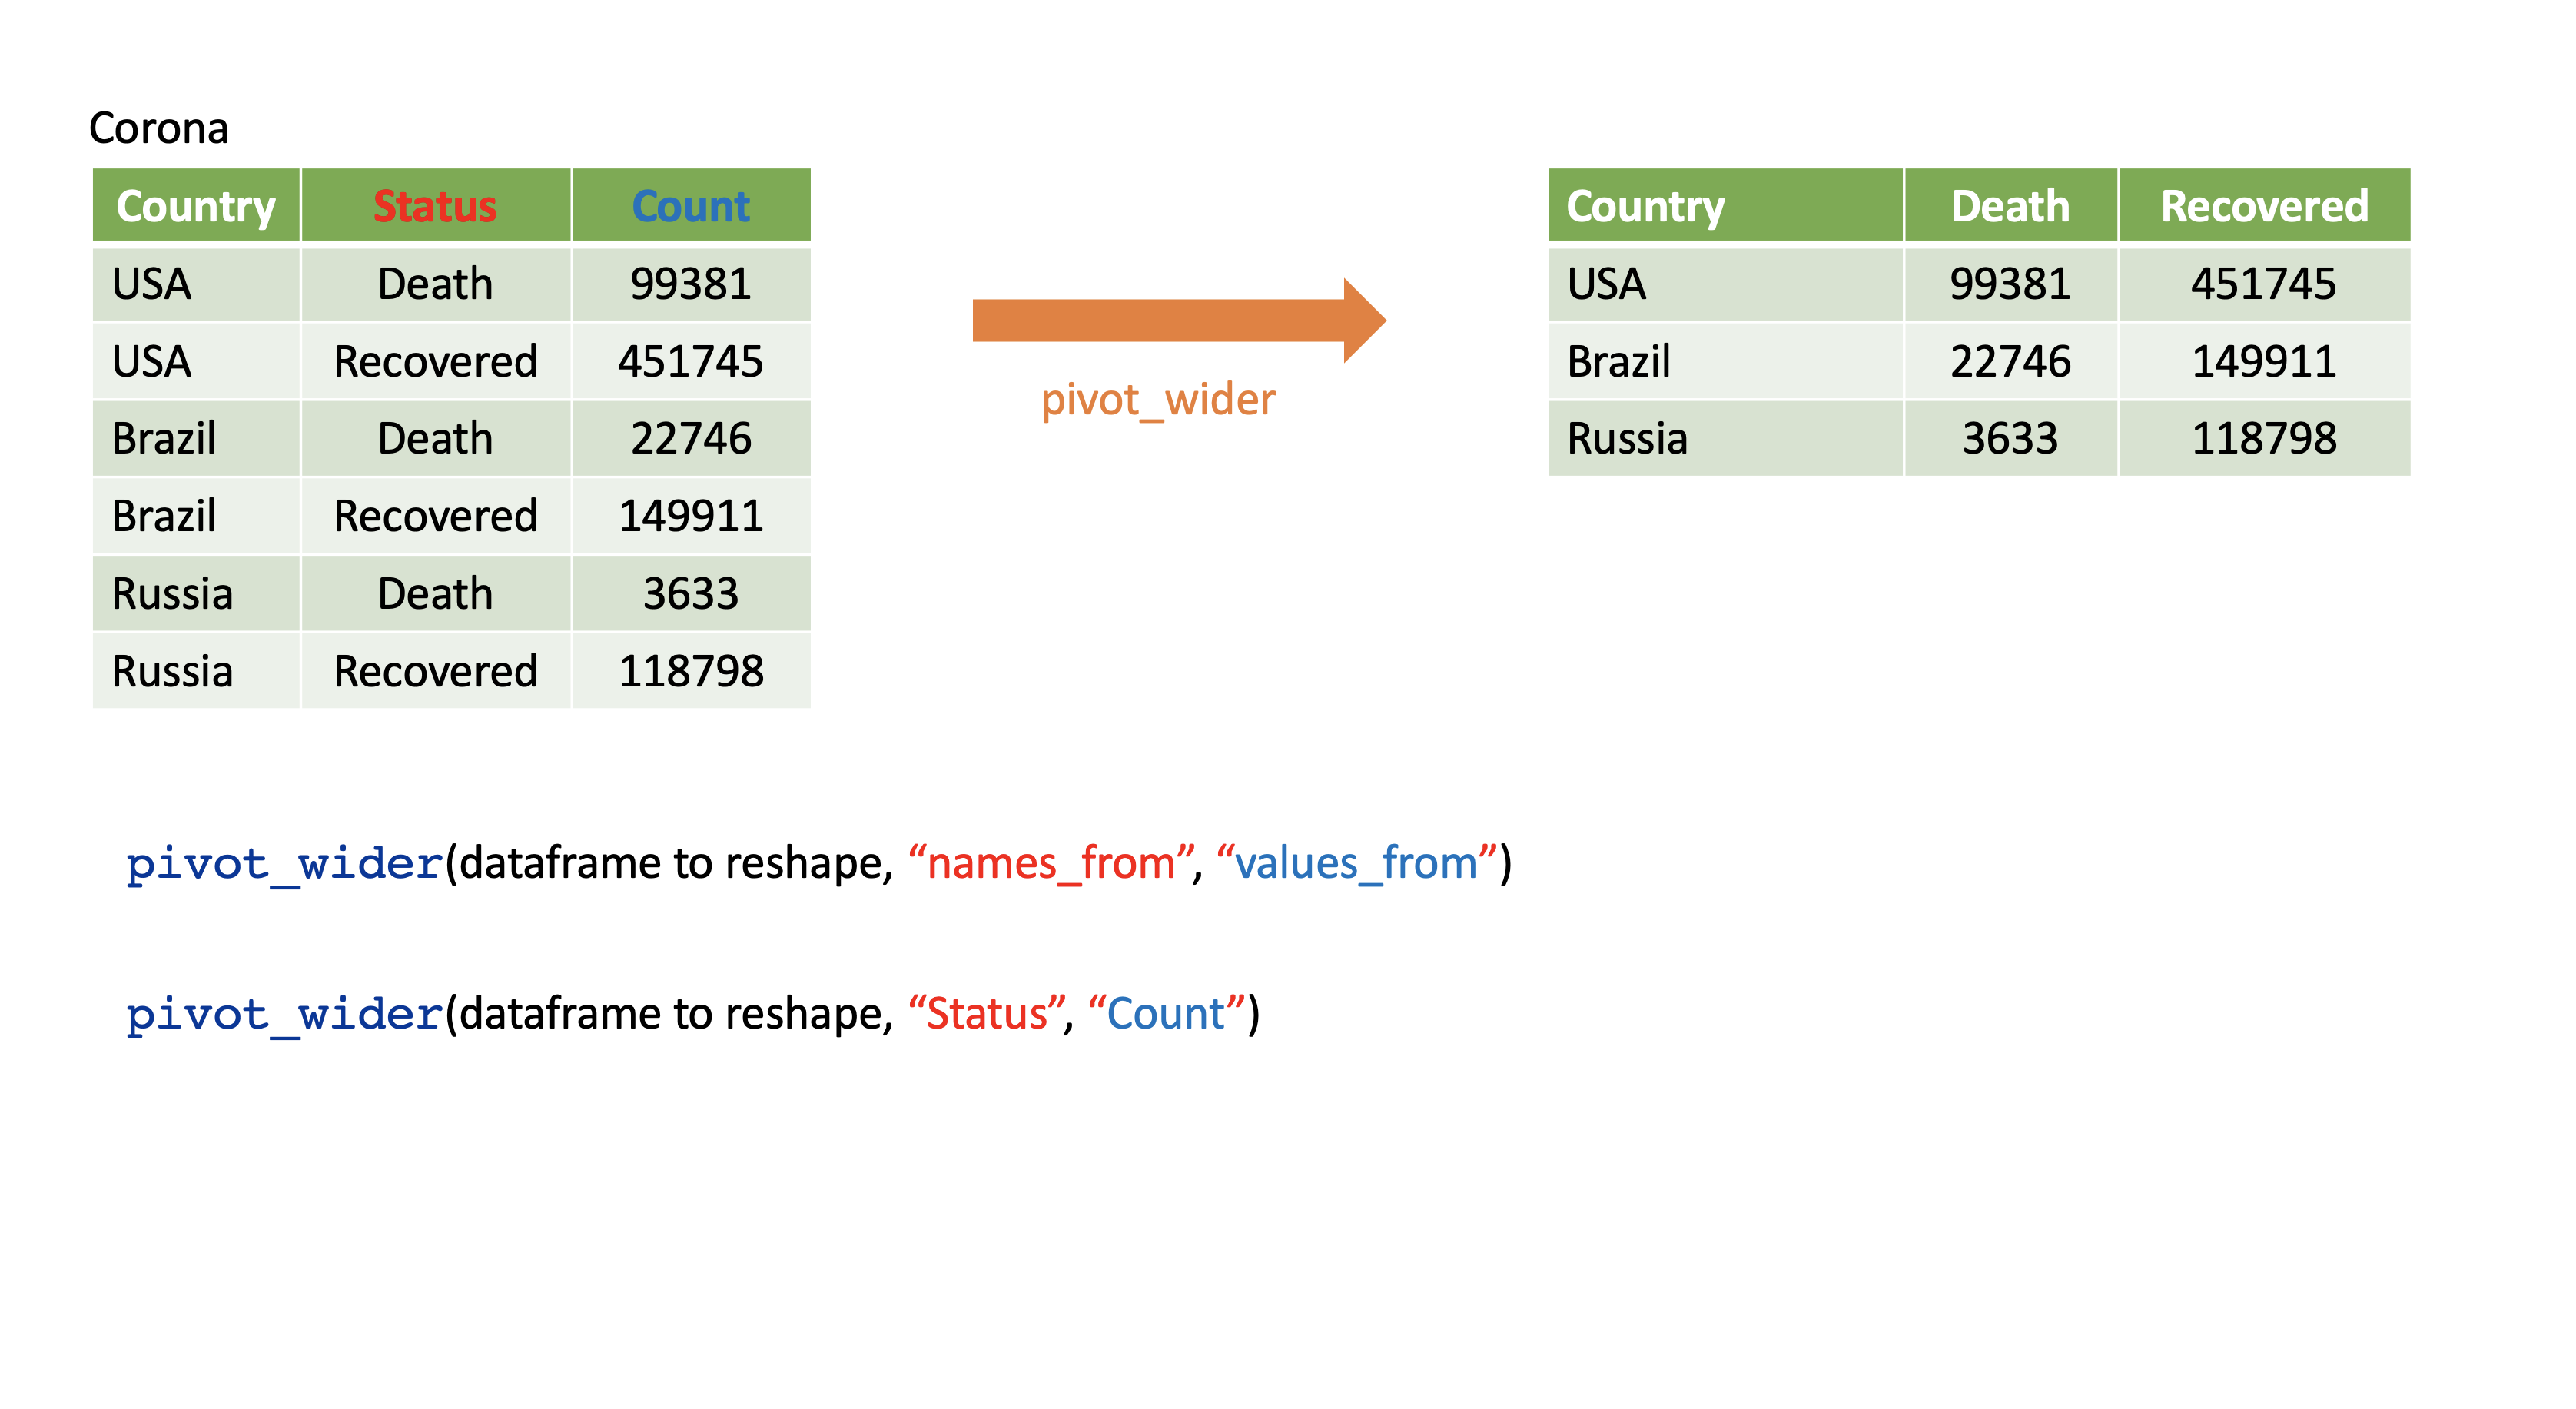Click the Corona table title

[x=159, y=128]
